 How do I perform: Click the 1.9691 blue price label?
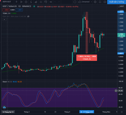tap(121, 12)
